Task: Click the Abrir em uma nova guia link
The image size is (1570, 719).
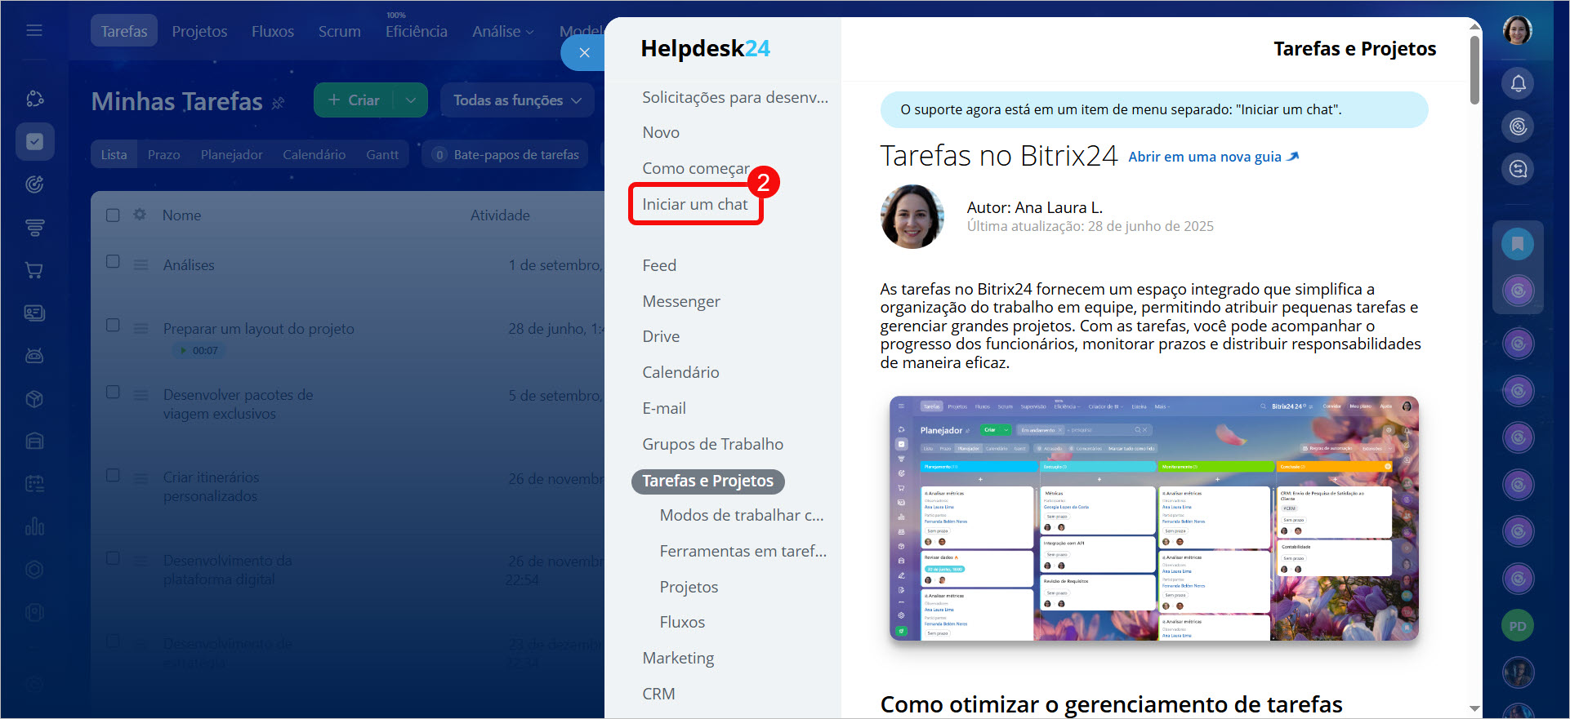Action: click(1212, 157)
